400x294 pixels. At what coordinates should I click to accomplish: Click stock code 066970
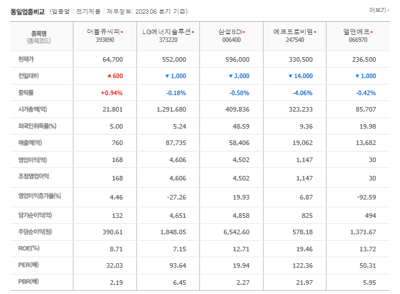pyautogui.click(x=358, y=40)
